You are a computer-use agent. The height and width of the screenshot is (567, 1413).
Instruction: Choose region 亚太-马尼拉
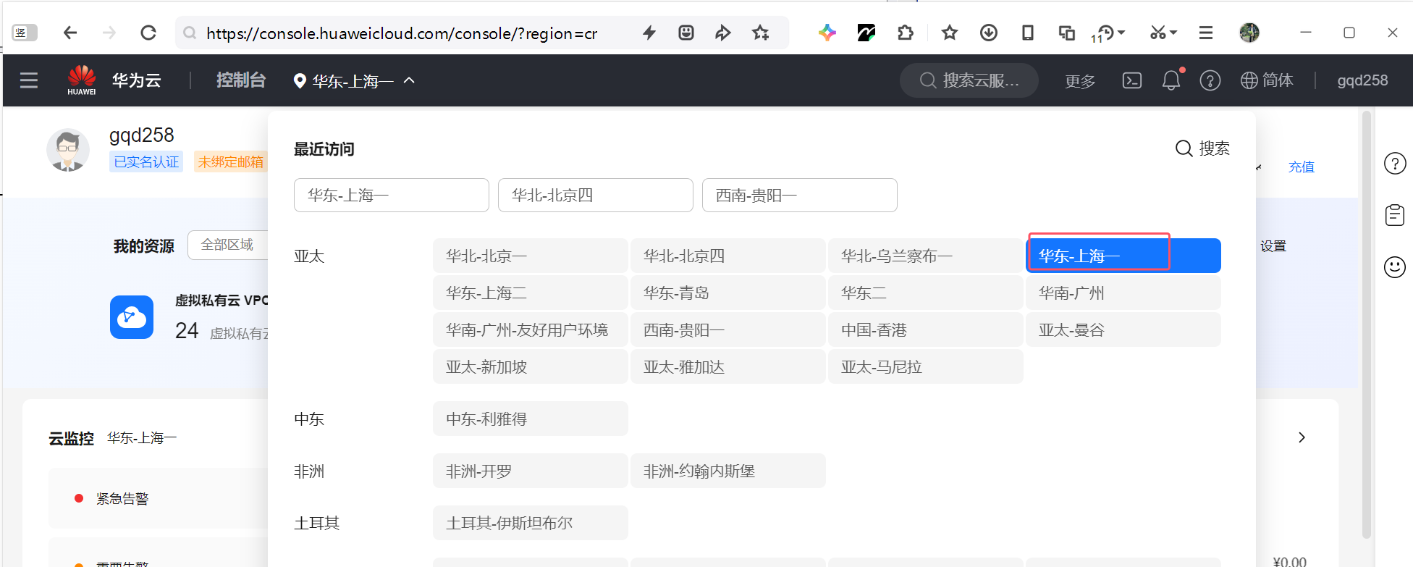(x=926, y=366)
